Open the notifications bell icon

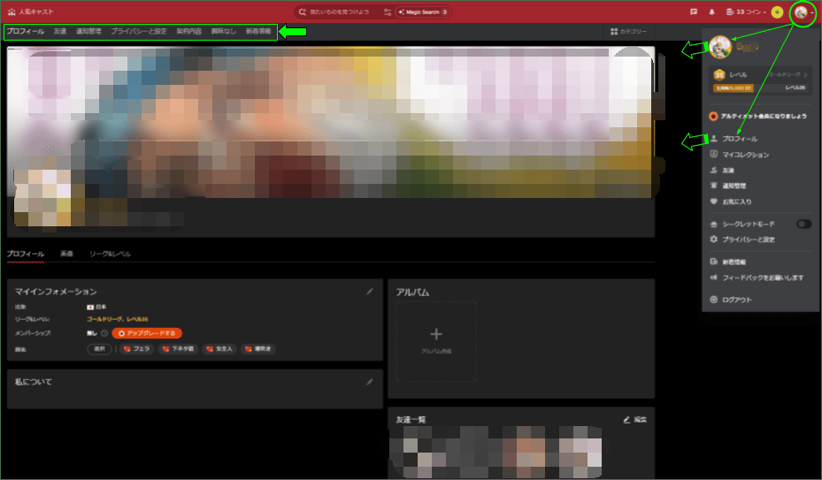pos(711,11)
